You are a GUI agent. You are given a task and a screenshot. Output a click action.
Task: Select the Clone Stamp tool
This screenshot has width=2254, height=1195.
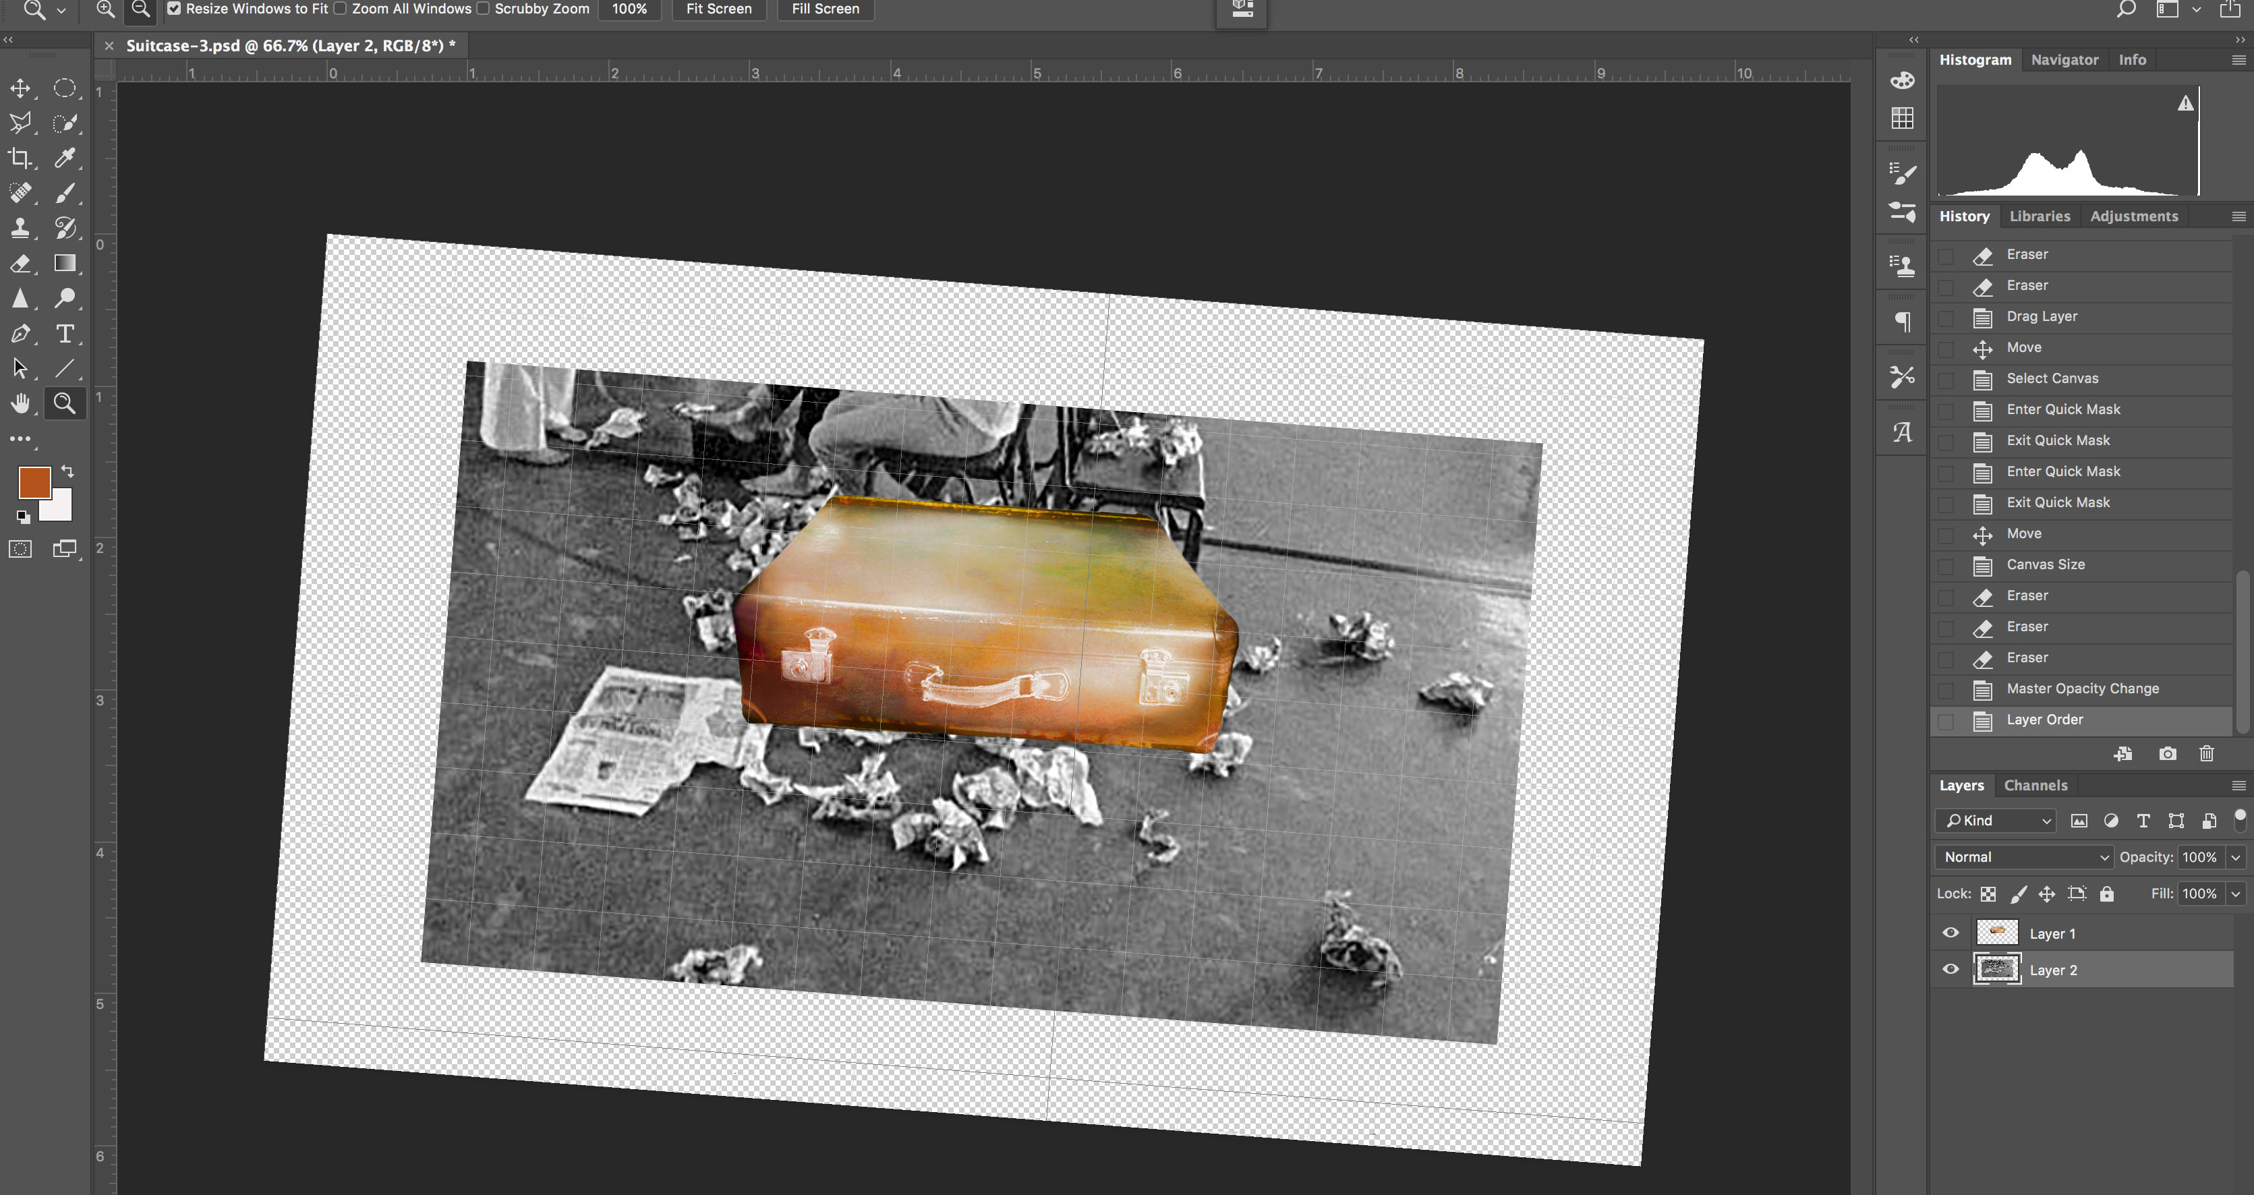point(20,229)
